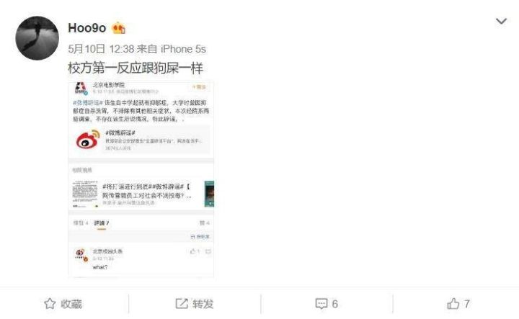Screen dimensions: 519x319
Task: Click the red Weibo logo in the embedded card
Action: click(88, 139)
